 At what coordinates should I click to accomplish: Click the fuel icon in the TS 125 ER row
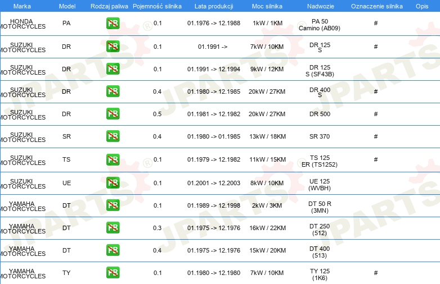pyautogui.click(x=113, y=159)
